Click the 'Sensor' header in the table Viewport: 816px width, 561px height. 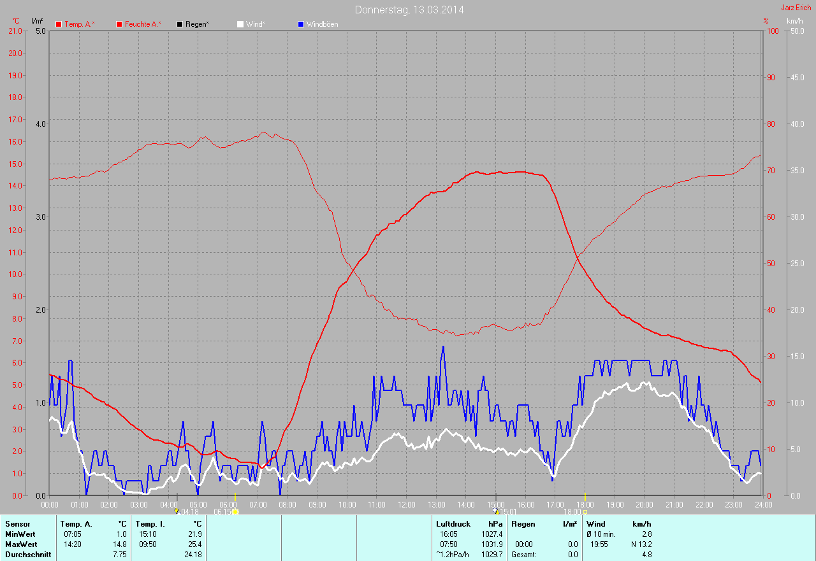(18, 524)
